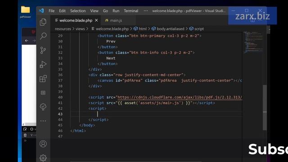Click the row justify-content-md-center text

click(x=148, y=75)
